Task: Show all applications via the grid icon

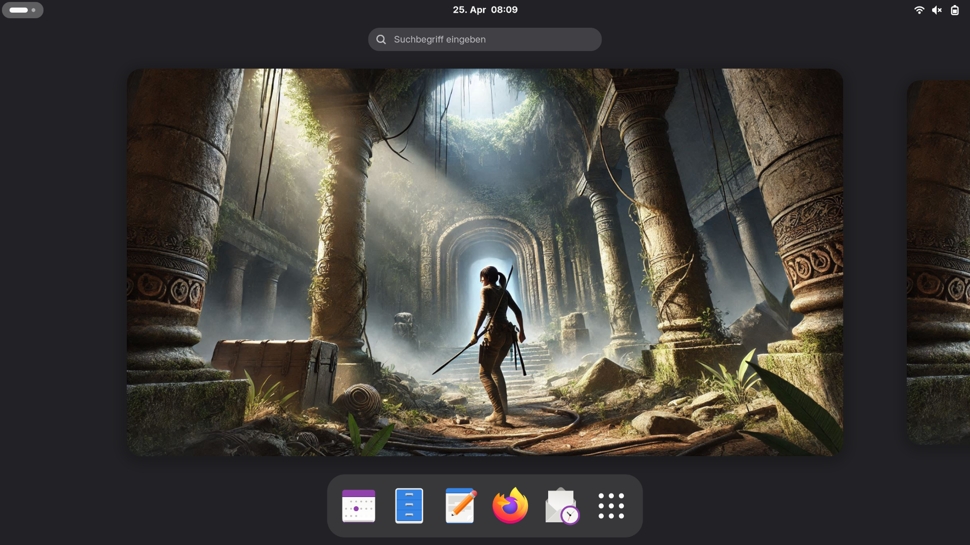Action: point(611,506)
